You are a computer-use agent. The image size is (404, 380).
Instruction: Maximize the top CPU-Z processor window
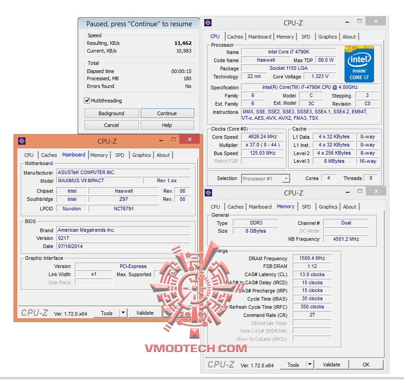click(360, 21)
